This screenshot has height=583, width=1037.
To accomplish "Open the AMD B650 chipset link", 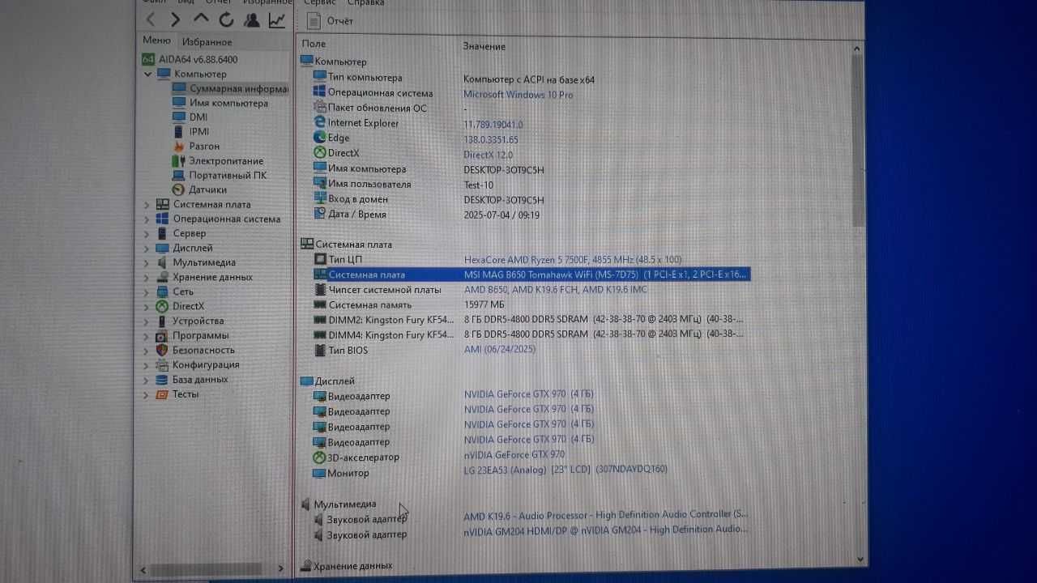I will 556,290.
